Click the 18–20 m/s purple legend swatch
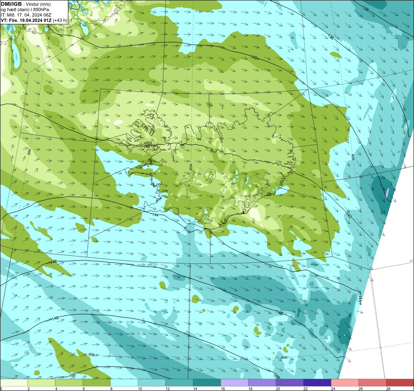The width and height of the screenshot is (414, 391). (262, 383)
